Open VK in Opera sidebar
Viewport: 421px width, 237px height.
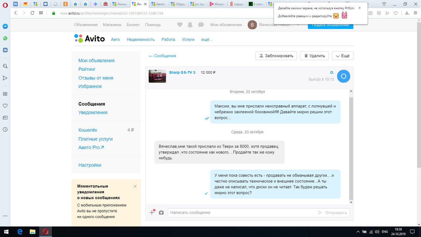pyautogui.click(x=5, y=50)
